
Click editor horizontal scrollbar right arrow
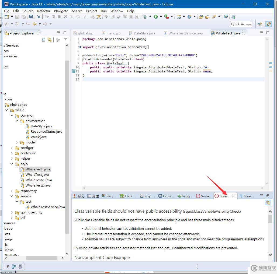click(x=262, y=188)
